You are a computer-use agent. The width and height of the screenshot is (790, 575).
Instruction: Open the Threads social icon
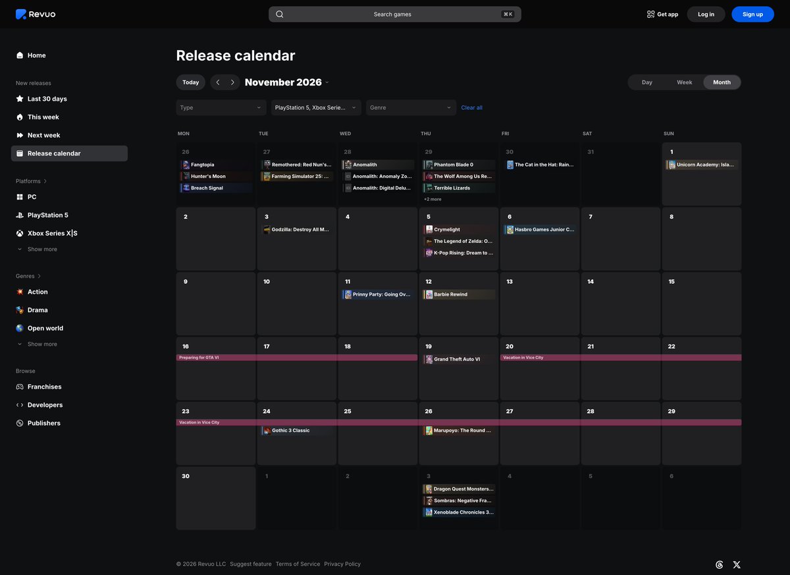[720, 564]
